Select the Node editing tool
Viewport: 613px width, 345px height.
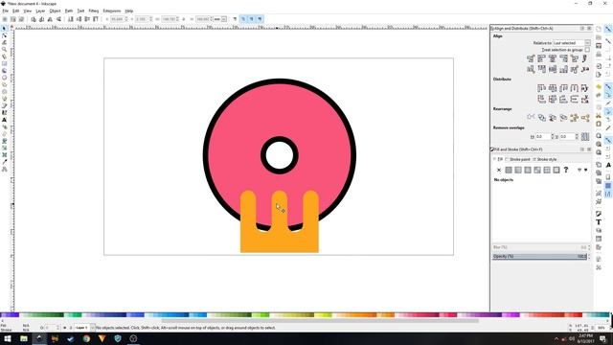coord(4,35)
